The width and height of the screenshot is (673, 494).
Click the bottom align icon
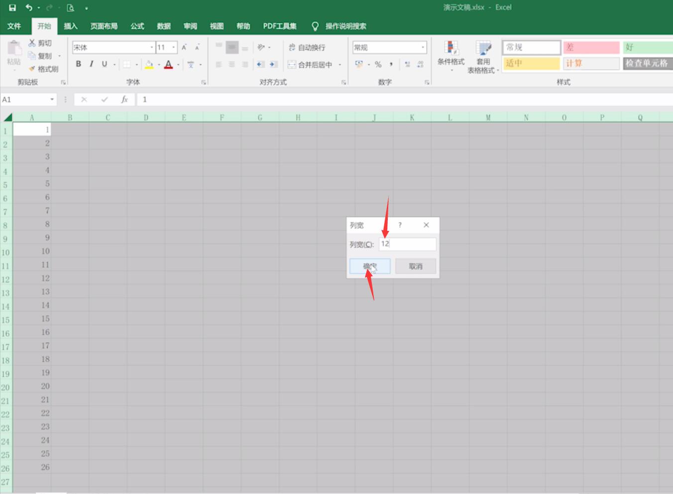[245, 47]
